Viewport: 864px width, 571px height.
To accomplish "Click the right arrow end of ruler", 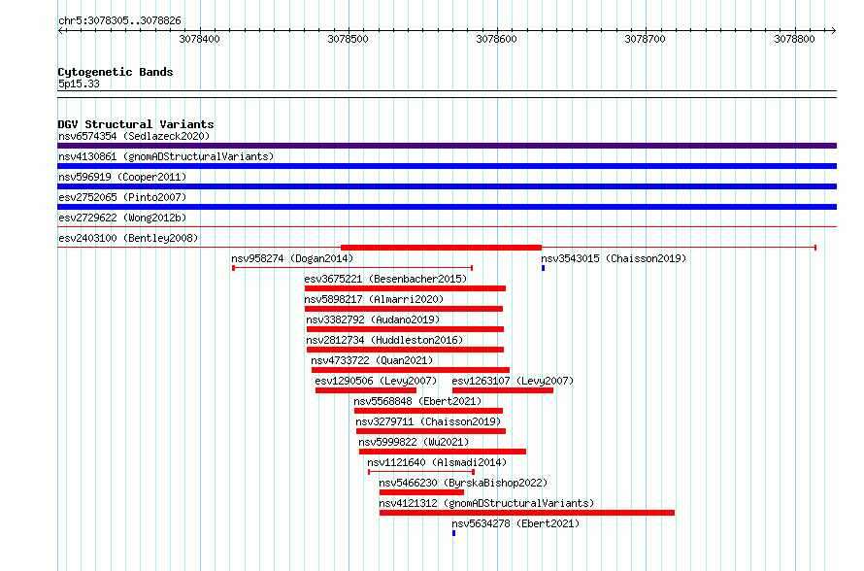I will click(833, 31).
